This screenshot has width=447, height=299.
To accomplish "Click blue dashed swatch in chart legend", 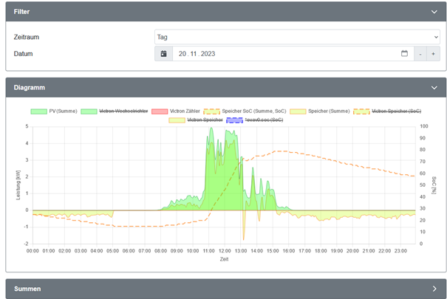I will point(235,120).
